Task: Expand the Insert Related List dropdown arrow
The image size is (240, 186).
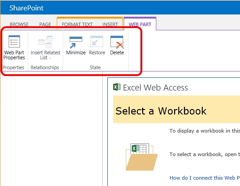Action: (x=50, y=58)
